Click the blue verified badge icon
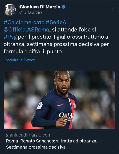 click(x=64, y=7)
